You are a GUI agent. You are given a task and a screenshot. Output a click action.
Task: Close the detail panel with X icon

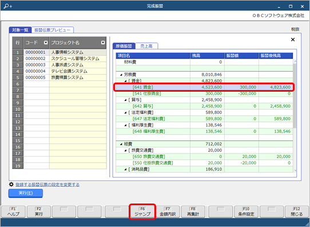point(293,40)
